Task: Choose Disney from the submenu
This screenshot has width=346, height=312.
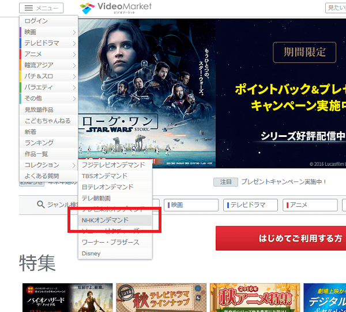Action: coord(115,254)
